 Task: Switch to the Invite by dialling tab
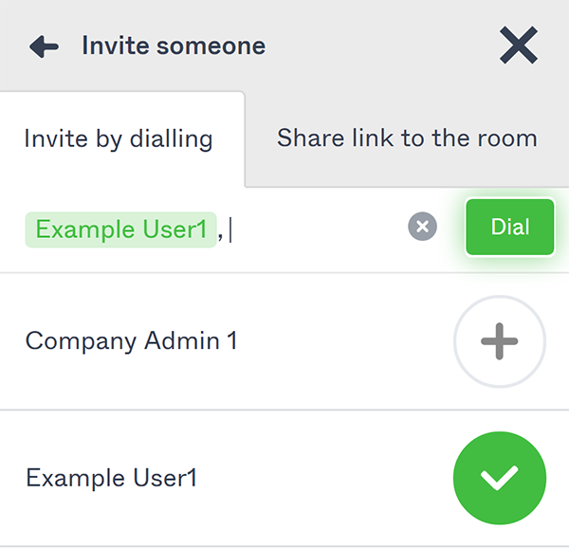pyautogui.click(x=119, y=139)
